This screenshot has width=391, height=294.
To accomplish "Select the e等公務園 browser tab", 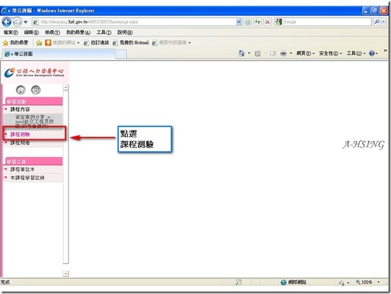I will (x=59, y=54).
